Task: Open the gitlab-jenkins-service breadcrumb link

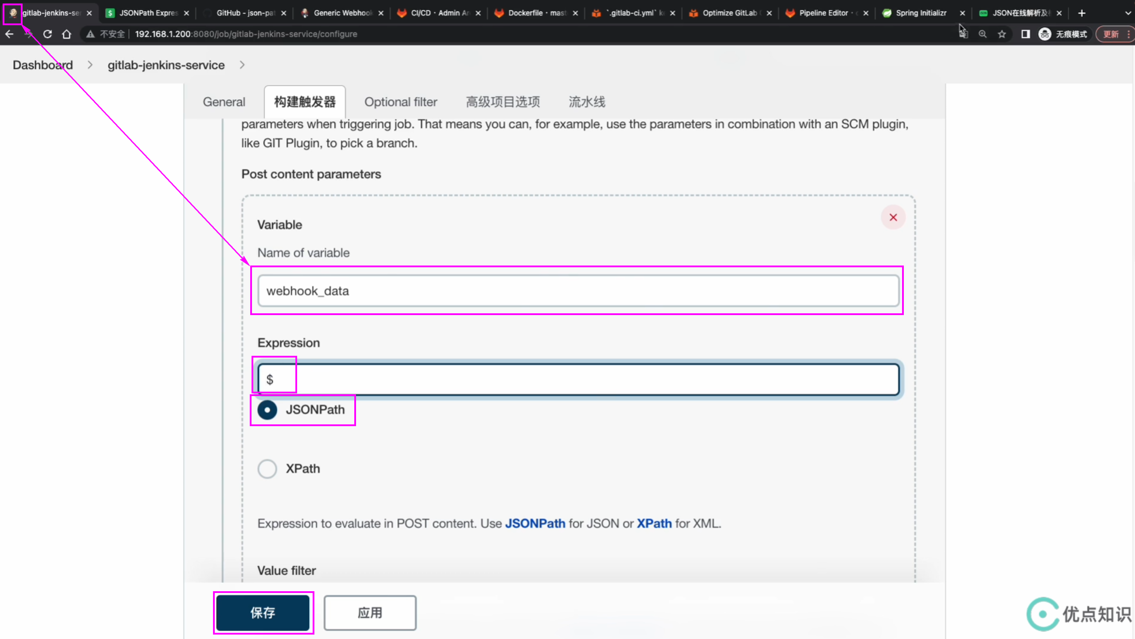Action: (x=166, y=65)
